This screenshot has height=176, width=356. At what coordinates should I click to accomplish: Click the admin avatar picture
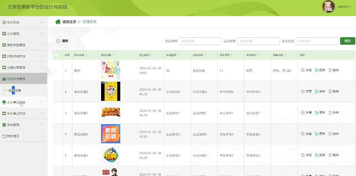(x=329, y=6)
